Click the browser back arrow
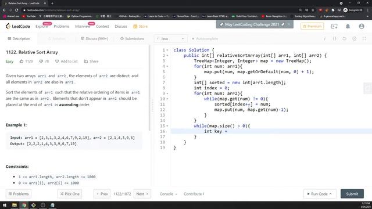 (4, 10)
